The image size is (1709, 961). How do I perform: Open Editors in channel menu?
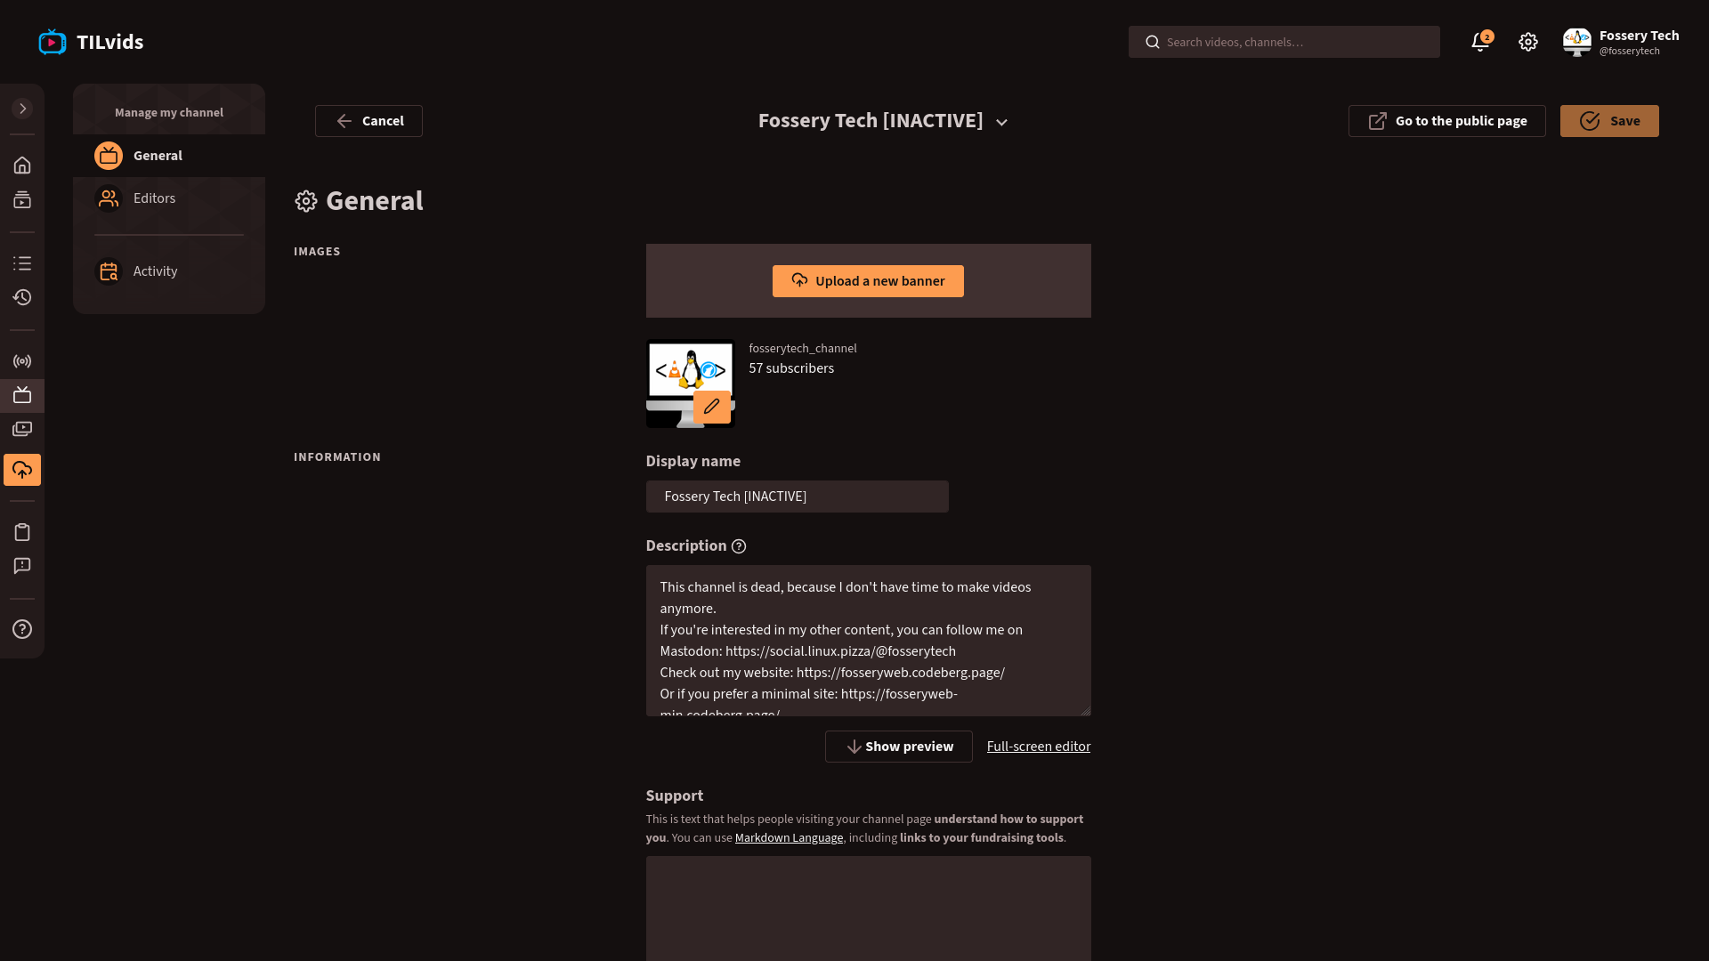pos(169,198)
